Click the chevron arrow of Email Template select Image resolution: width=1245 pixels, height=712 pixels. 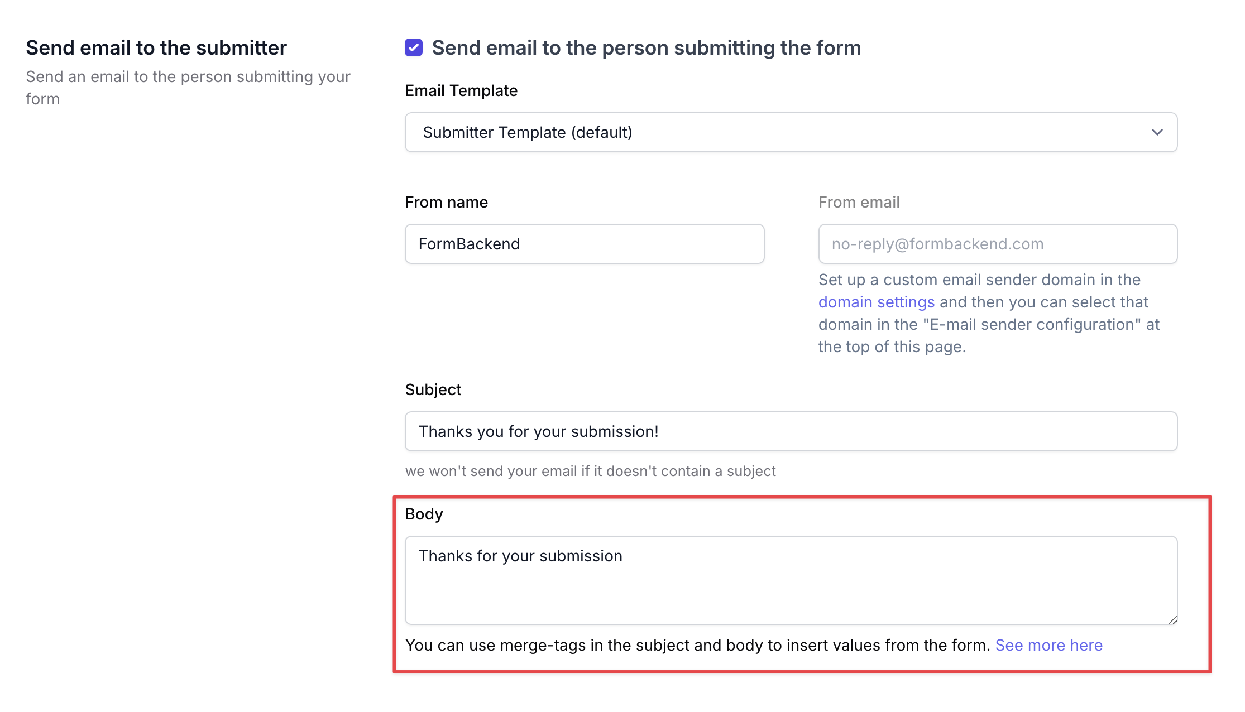pos(1157,132)
